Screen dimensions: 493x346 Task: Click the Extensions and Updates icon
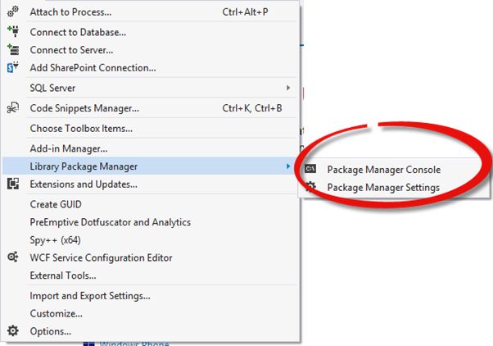[12, 184]
